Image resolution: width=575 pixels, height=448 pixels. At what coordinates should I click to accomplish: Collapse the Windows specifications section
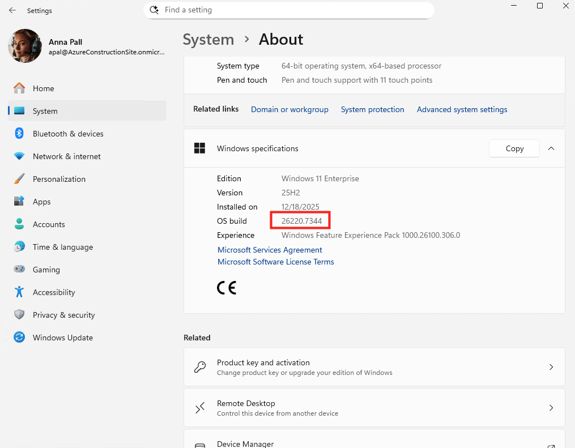pos(551,148)
